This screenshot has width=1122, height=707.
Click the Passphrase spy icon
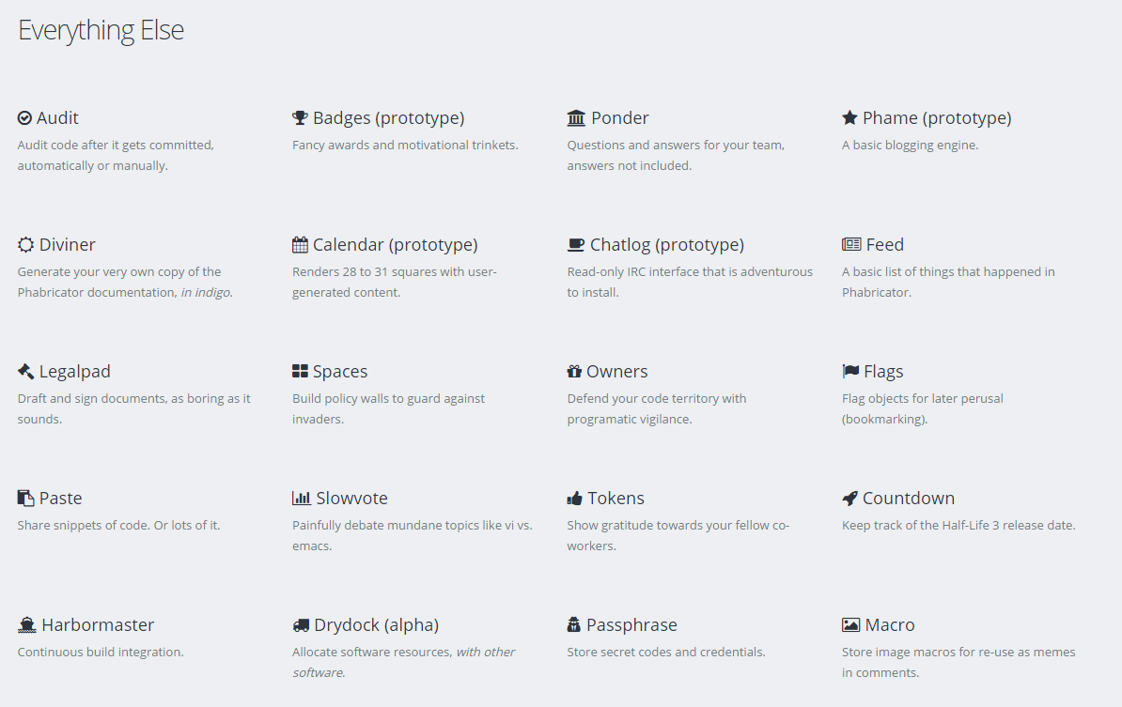pyautogui.click(x=574, y=624)
